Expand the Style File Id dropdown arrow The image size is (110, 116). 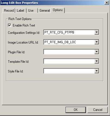coord(96,71)
